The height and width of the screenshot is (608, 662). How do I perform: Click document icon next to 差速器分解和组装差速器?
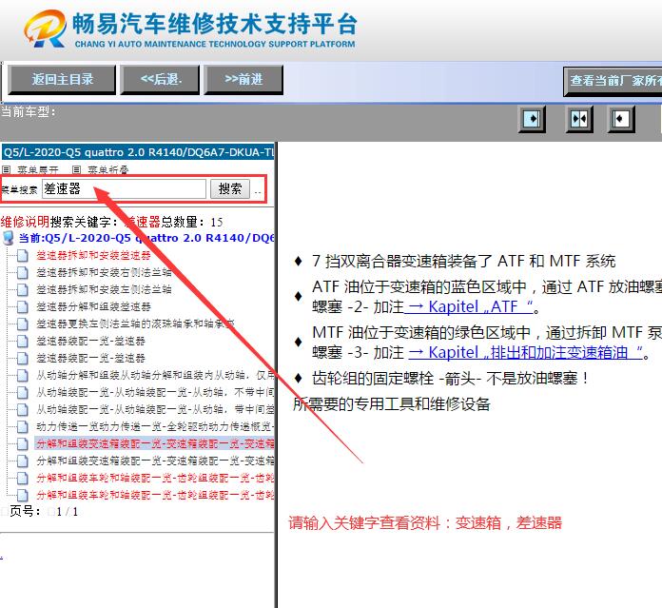pyautogui.click(x=23, y=306)
